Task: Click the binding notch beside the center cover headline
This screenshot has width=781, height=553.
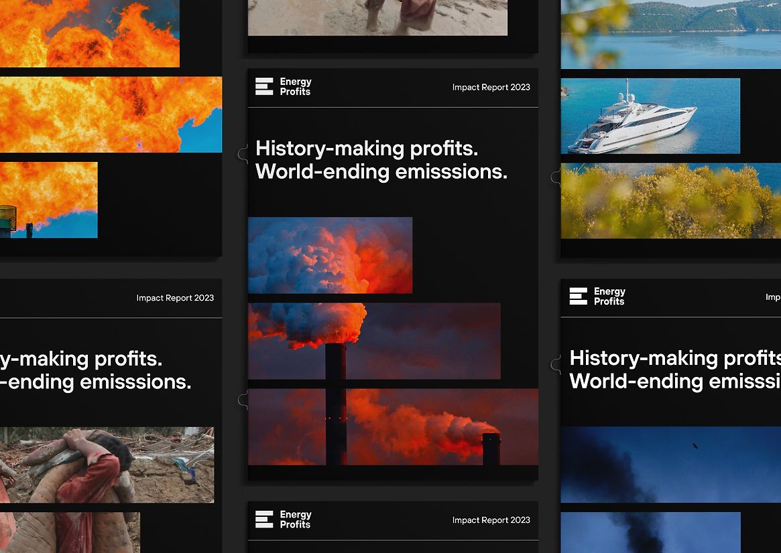Action: coord(243,155)
